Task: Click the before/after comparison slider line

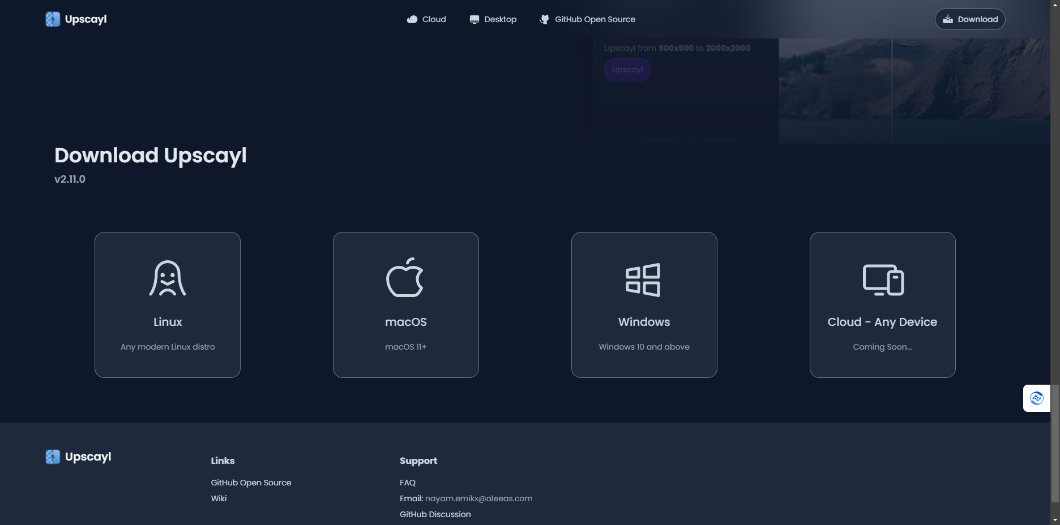Action: click(x=892, y=91)
